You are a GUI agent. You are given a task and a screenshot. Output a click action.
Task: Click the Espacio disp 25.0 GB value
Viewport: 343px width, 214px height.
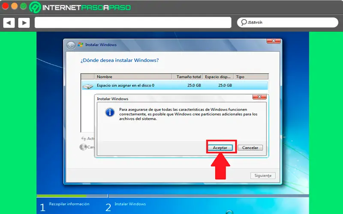point(225,85)
